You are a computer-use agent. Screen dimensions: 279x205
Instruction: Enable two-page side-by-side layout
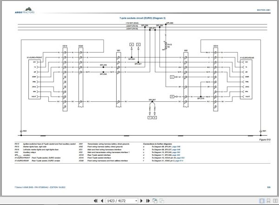coord(275,201)
